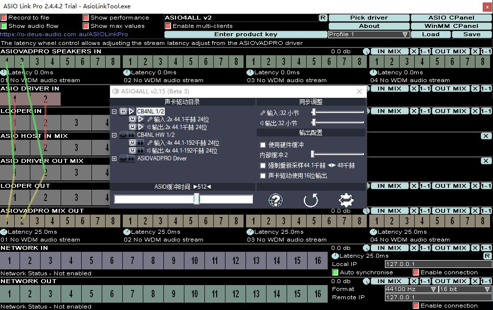Click the OUT MIX button on ASIOVADPRO MIX OUT row
493x310 pixels.
[450, 211]
